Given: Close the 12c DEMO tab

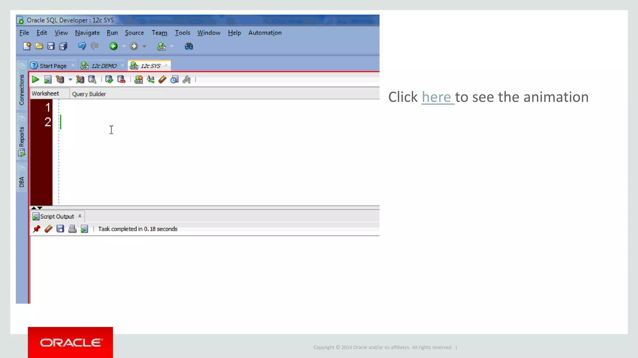Looking at the screenshot, I should [122, 65].
